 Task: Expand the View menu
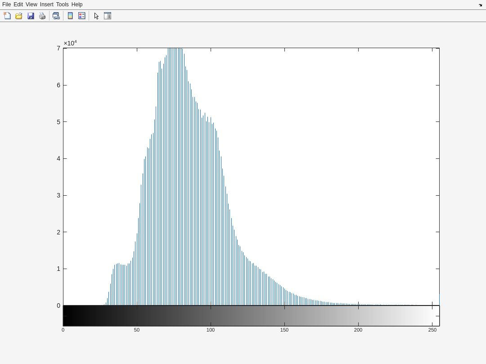[x=31, y=4]
